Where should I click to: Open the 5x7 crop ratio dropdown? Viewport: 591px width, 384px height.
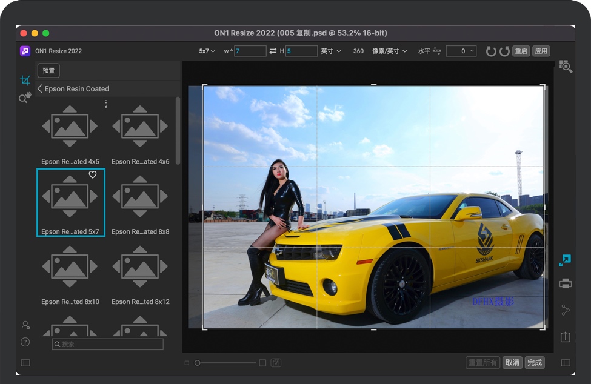pos(207,51)
